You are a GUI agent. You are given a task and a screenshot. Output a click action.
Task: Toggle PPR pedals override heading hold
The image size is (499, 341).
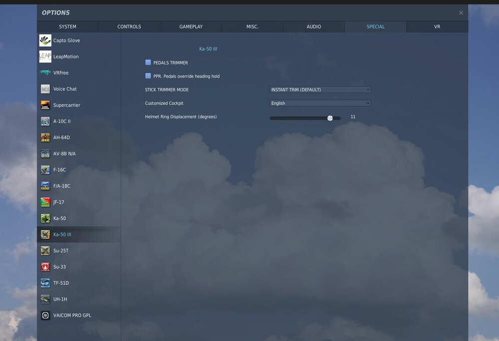click(148, 75)
